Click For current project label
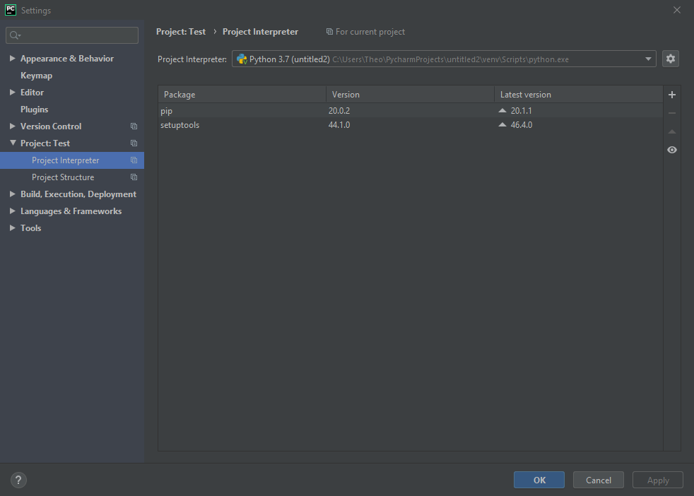Viewport: 694px width, 496px height. (370, 32)
